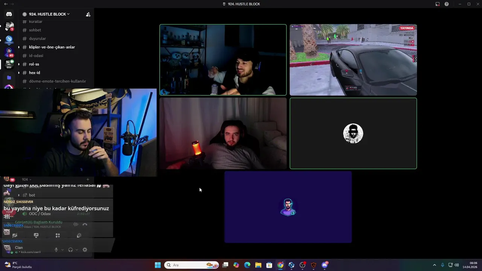The image size is (482, 271).
Task: Go forward with the forward arrow
Action: 12,4
